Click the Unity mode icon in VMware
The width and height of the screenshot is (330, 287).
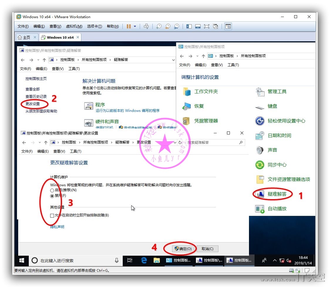(x=215, y=26)
